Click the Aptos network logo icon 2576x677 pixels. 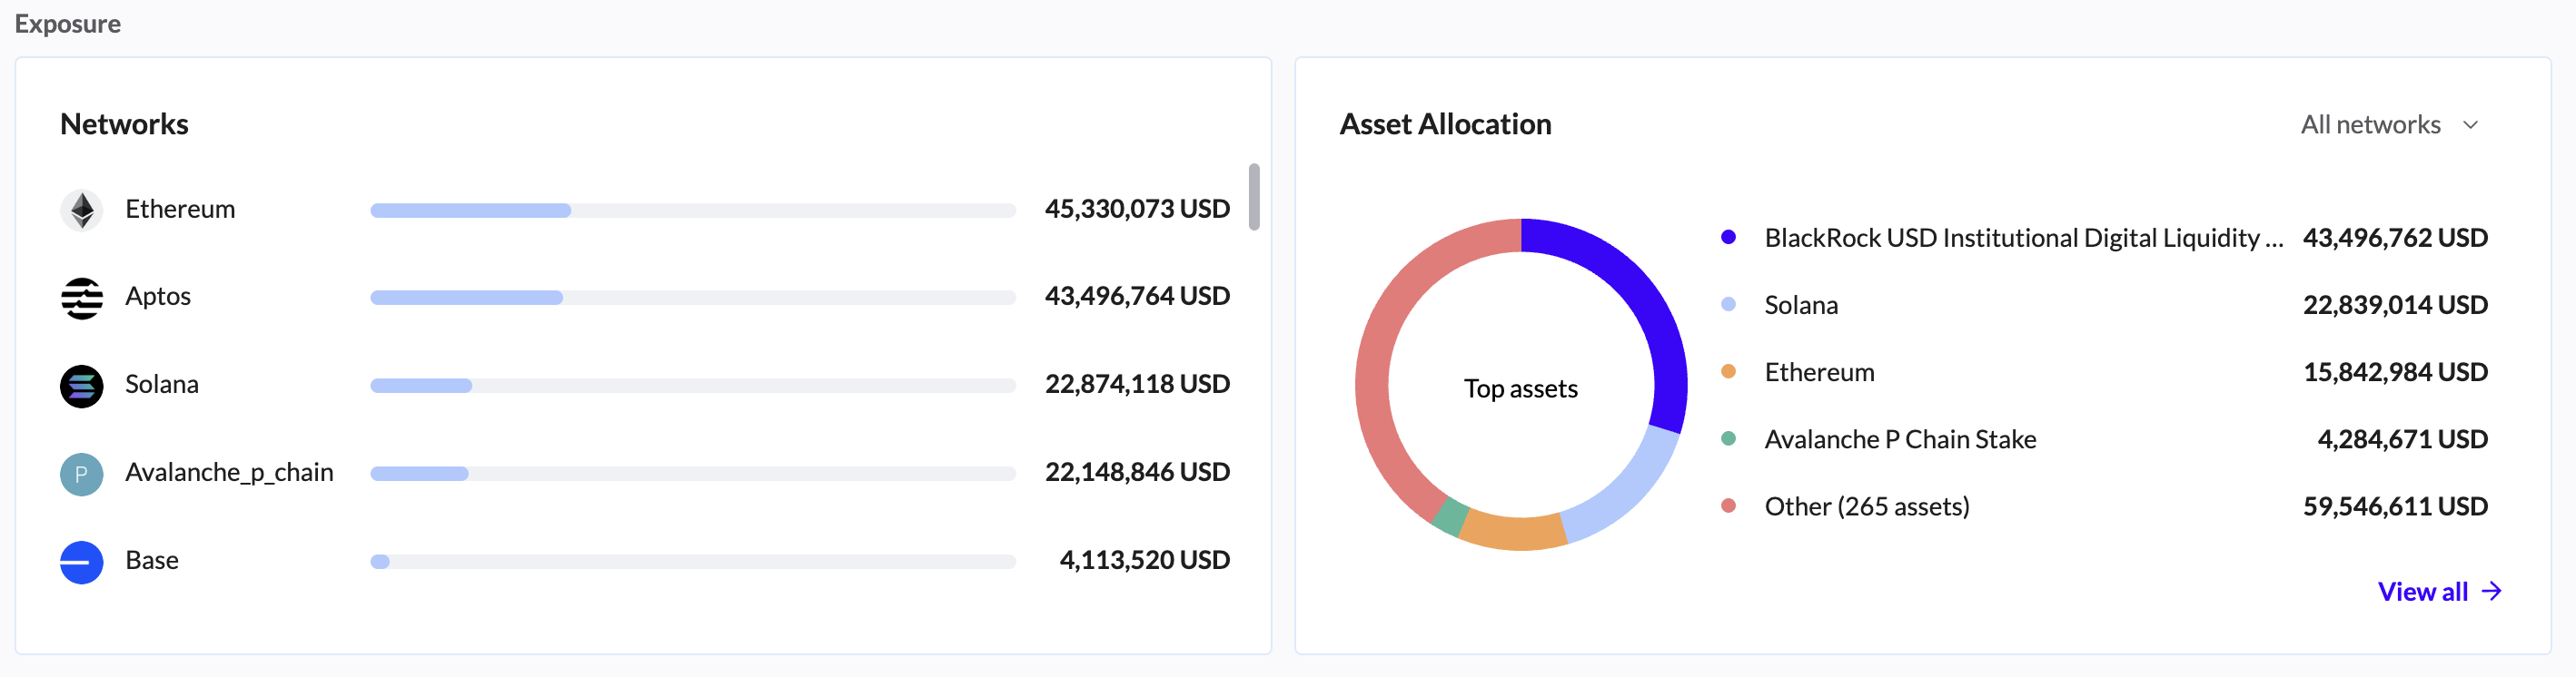82,298
